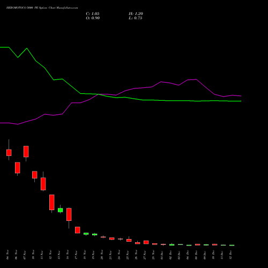Click the 28 Nov date label
The width and height of the screenshot is (268, 268).
(x=153, y=255)
